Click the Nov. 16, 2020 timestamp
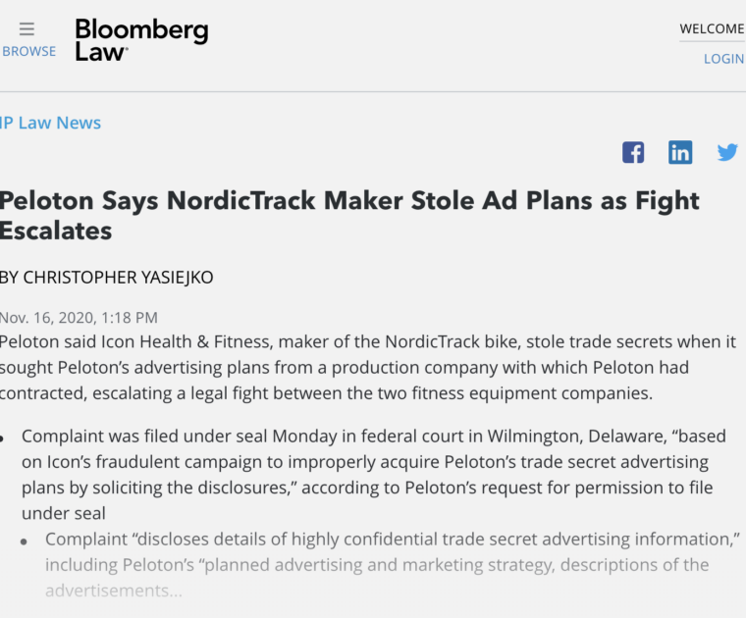This screenshot has height=618, width=746. pyautogui.click(x=79, y=317)
